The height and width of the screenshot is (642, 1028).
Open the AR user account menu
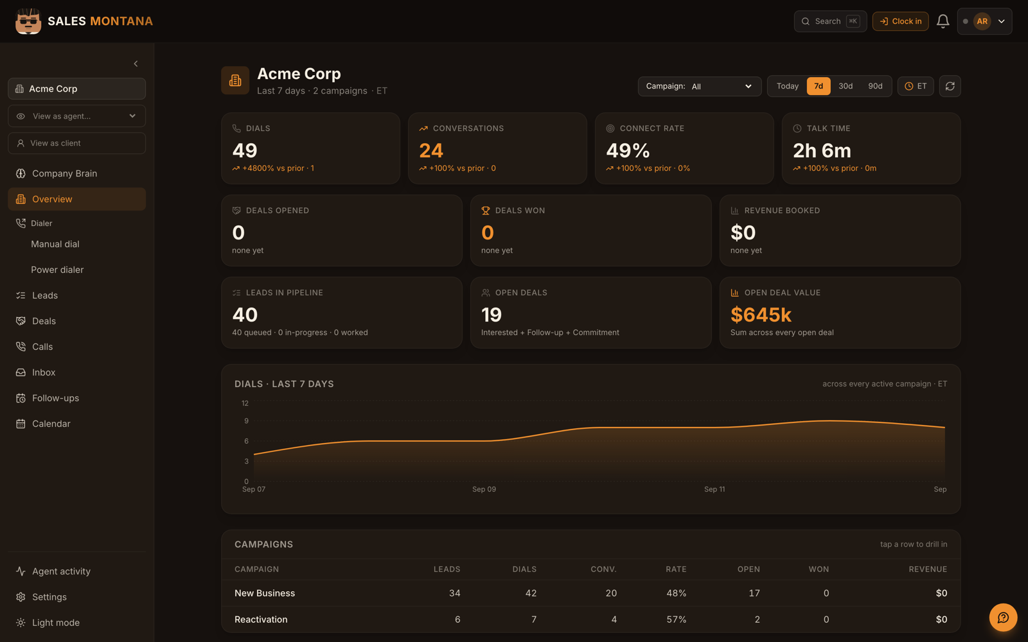pyautogui.click(x=985, y=21)
